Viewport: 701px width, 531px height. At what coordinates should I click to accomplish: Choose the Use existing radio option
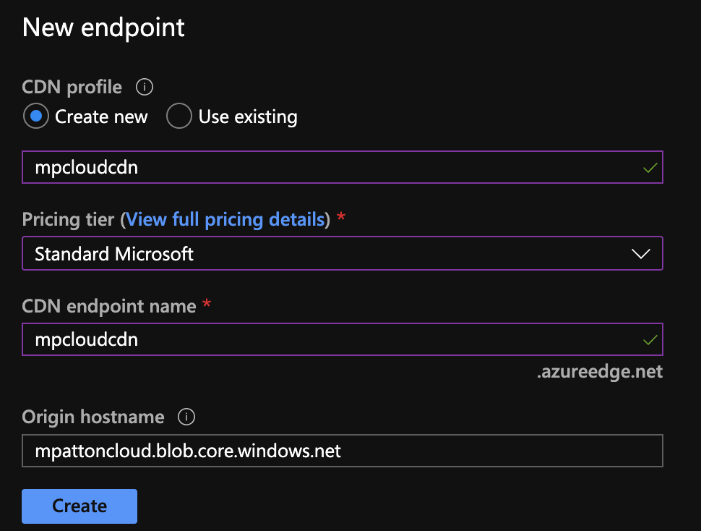pyautogui.click(x=179, y=116)
